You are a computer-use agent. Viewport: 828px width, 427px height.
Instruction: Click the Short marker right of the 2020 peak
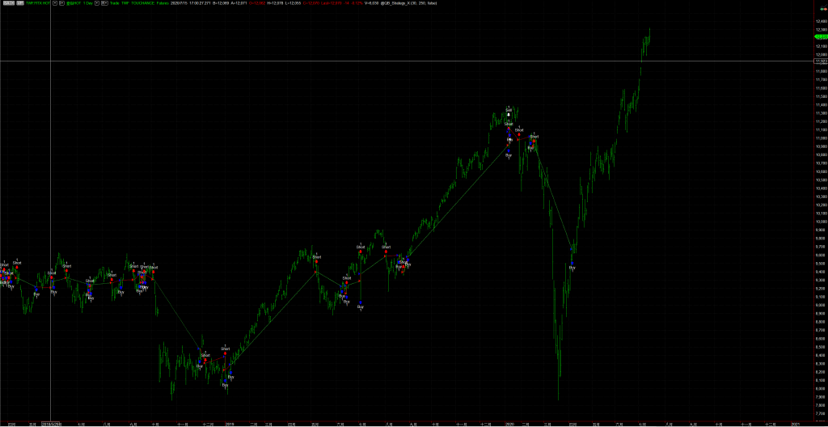click(x=519, y=131)
